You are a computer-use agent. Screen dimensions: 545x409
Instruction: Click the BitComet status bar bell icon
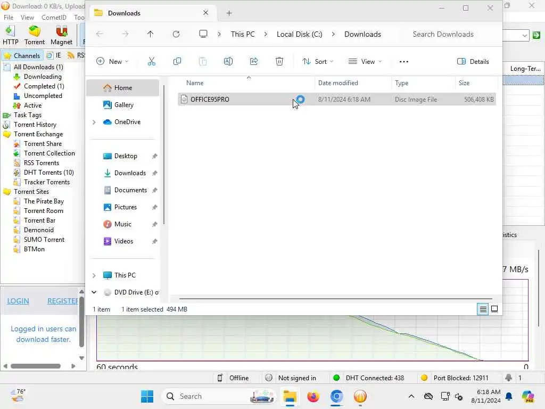click(x=508, y=378)
